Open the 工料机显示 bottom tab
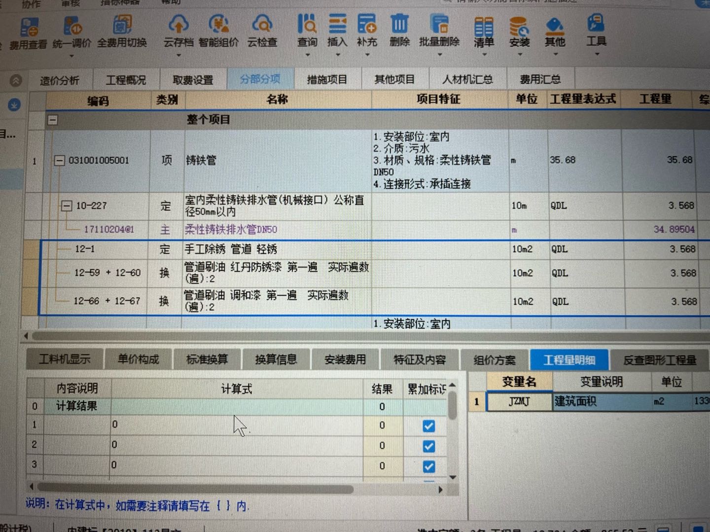Image resolution: width=710 pixels, height=532 pixels. pyautogui.click(x=65, y=359)
